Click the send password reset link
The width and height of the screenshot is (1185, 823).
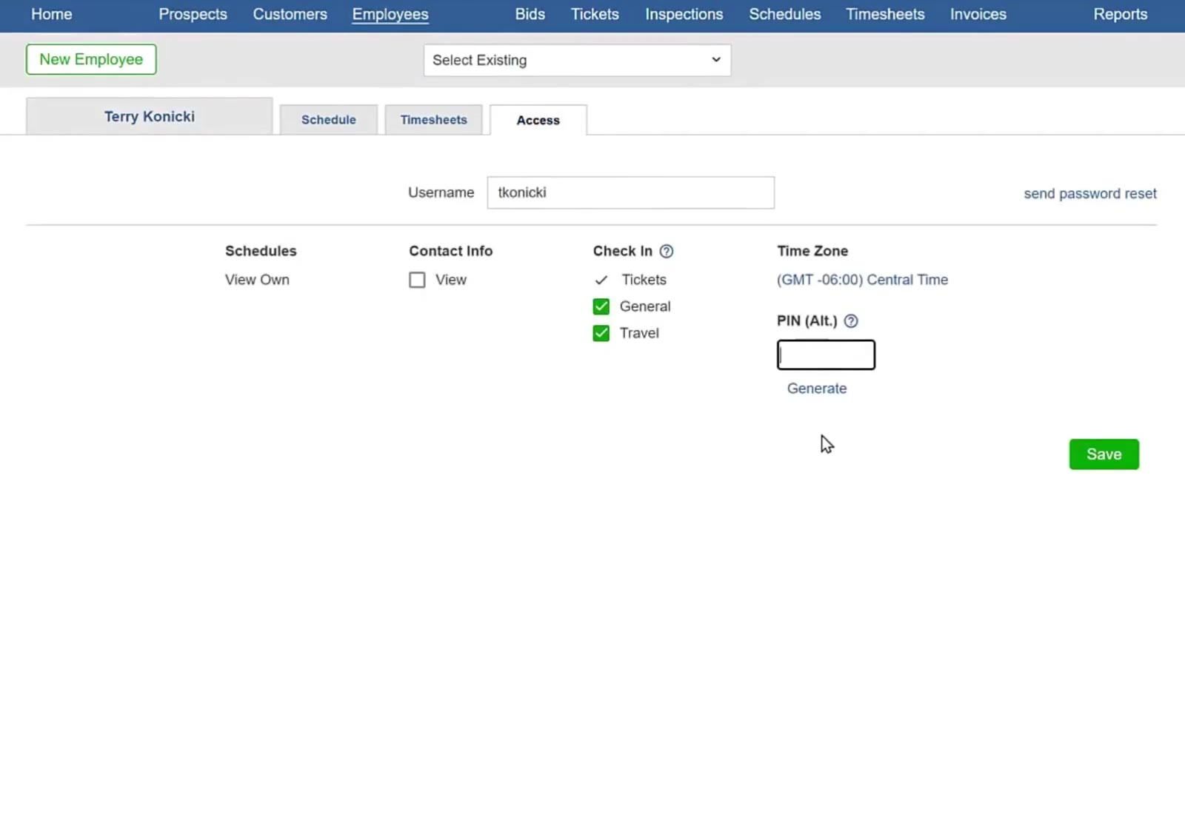pos(1090,194)
